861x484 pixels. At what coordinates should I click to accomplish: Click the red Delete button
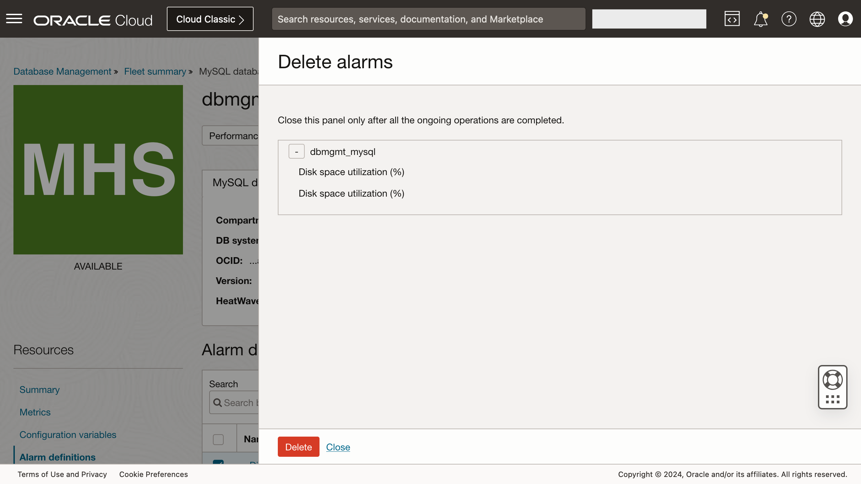298,447
